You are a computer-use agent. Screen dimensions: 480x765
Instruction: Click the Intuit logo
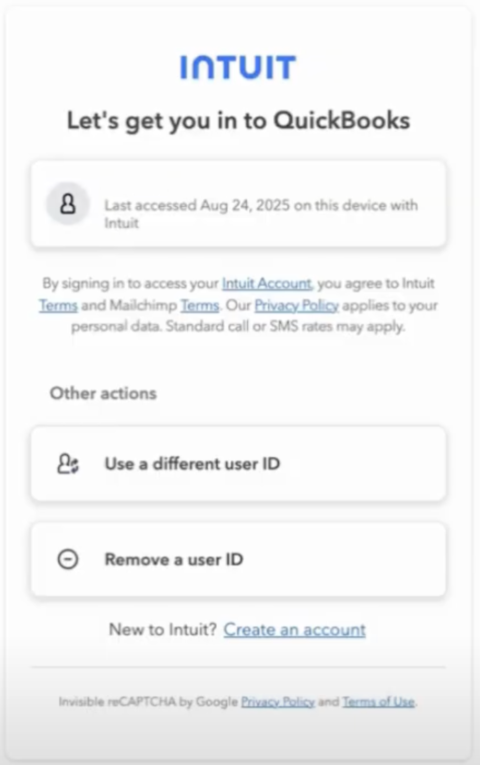(x=238, y=67)
